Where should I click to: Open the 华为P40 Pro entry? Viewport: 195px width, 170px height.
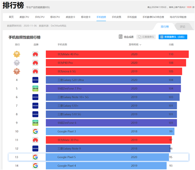[x=65, y=63]
